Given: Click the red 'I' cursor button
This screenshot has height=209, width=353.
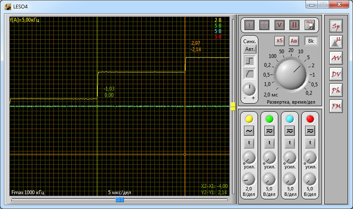Looking at the screenshot, I should click(x=249, y=25).
